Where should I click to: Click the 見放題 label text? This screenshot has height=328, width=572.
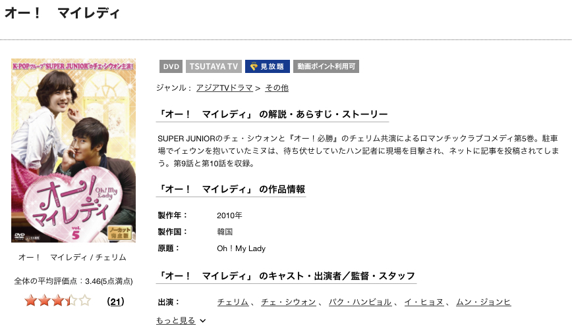[x=272, y=66]
